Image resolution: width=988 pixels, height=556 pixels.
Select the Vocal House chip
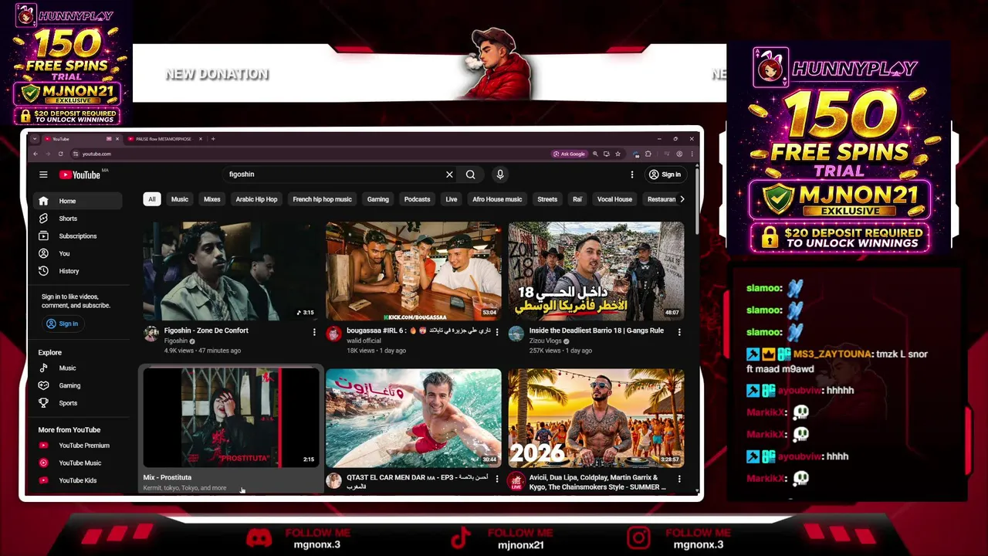point(614,199)
